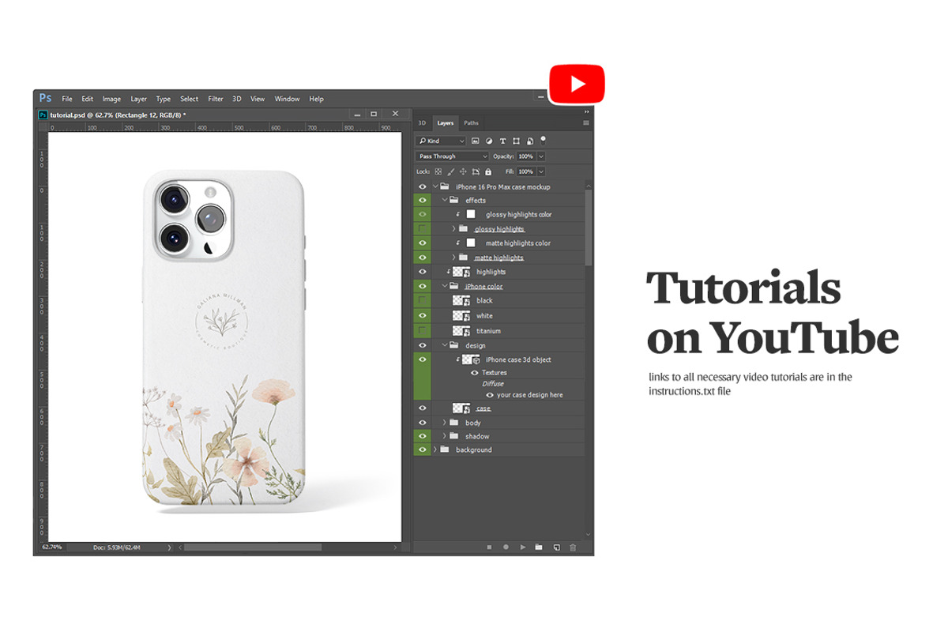The height and width of the screenshot is (632, 948).
Task: Lock artboard nesting icon
Action: pyautogui.click(x=476, y=171)
